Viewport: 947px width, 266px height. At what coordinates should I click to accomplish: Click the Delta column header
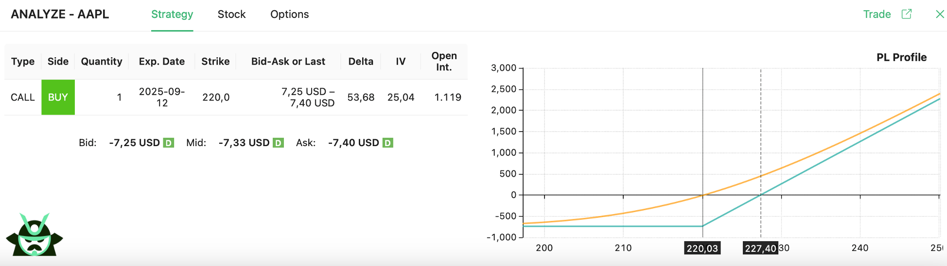pyautogui.click(x=361, y=62)
